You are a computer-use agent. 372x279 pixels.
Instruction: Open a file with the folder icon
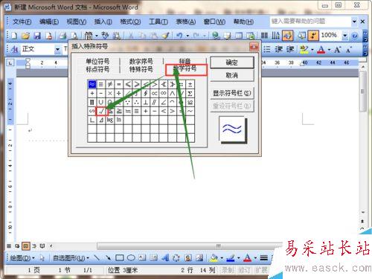25,36
